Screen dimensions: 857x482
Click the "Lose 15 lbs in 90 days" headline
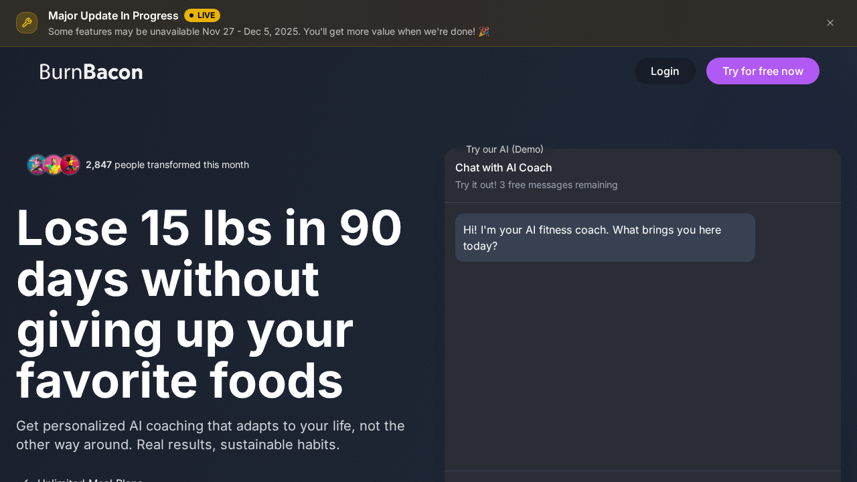coord(209,304)
